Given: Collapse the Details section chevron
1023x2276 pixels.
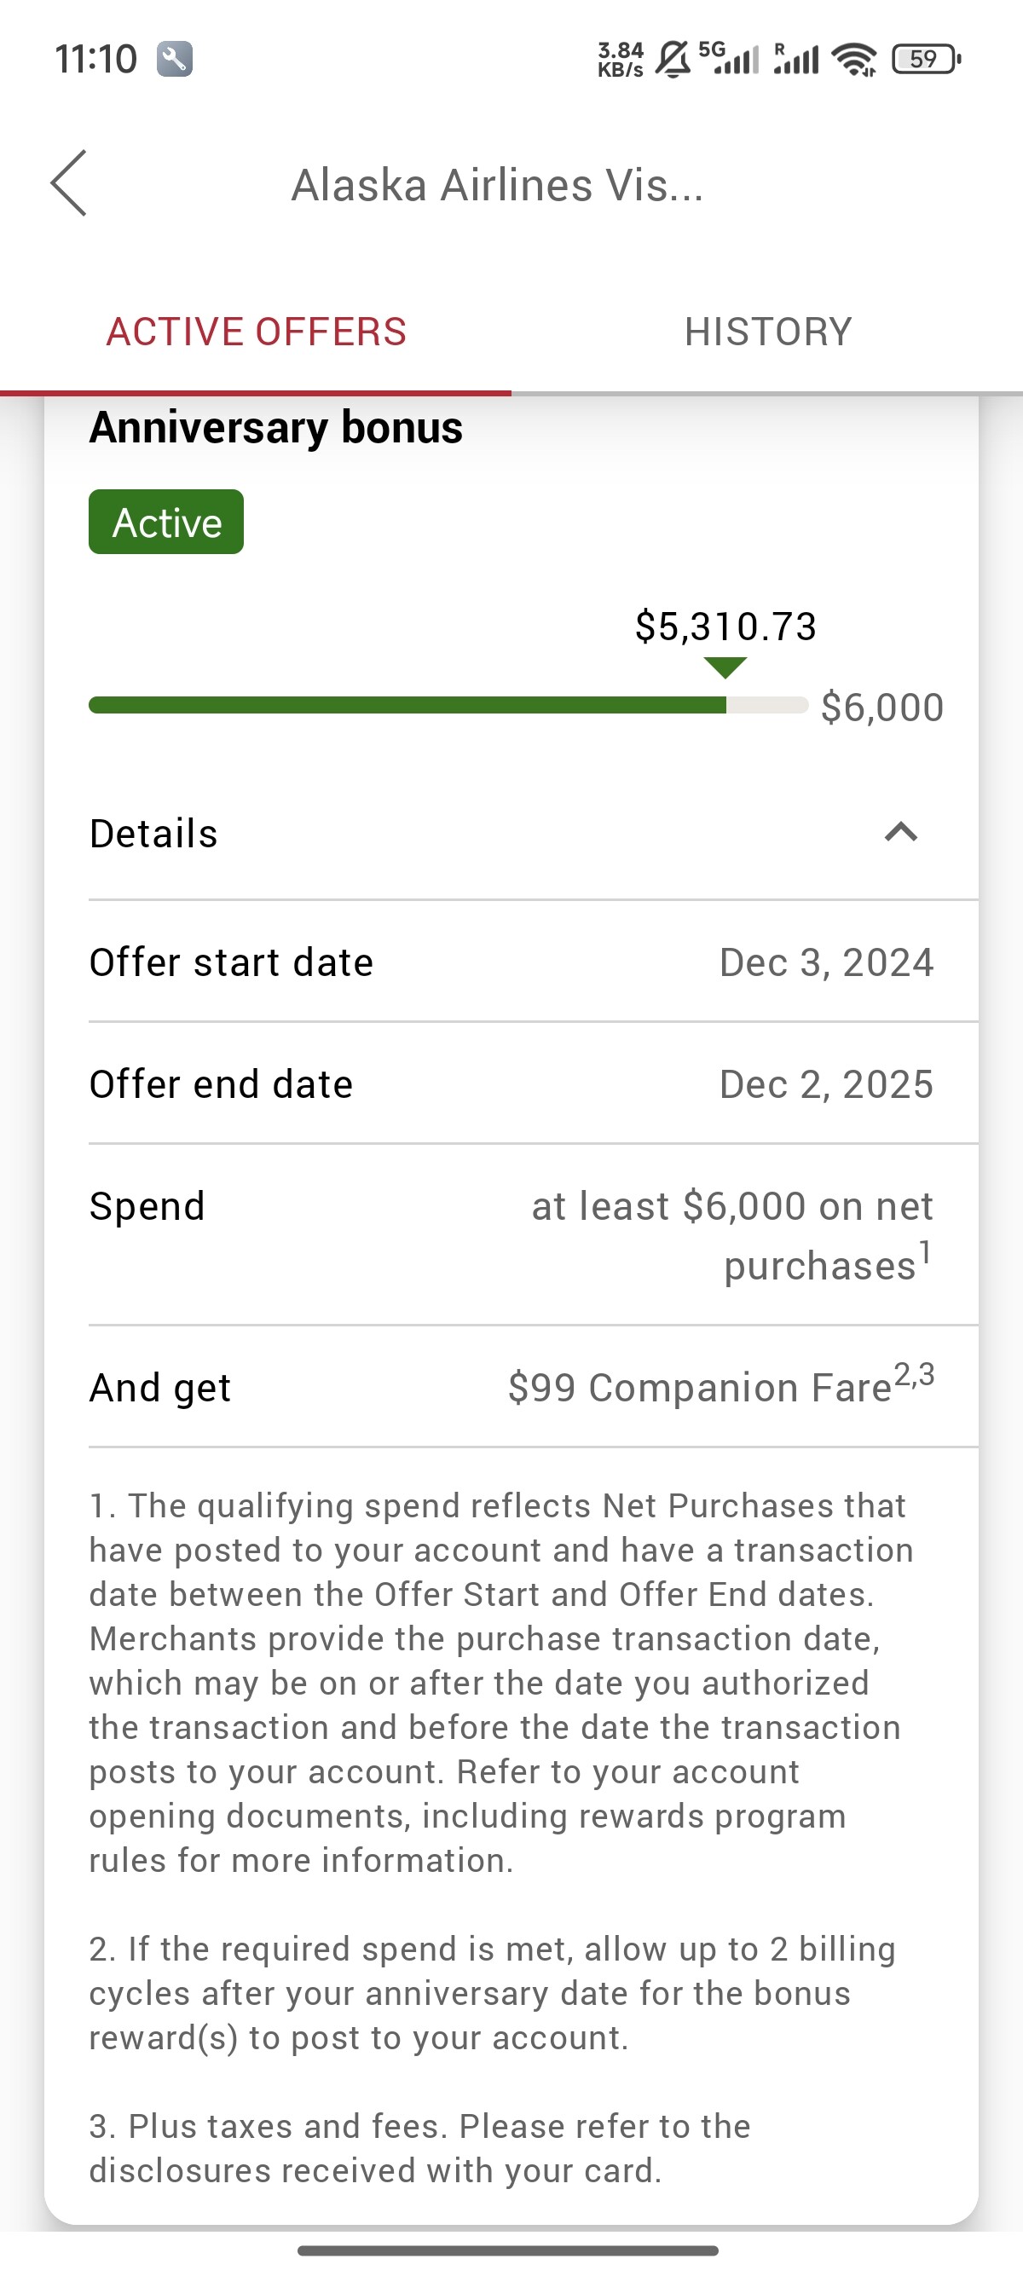Looking at the screenshot, I should tap(900, 832).
